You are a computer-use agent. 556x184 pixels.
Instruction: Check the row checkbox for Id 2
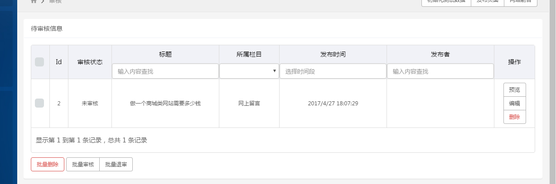39,103
